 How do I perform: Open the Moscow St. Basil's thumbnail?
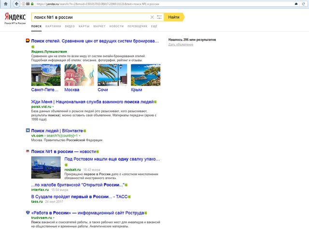pyautogui.click(x=79, y=75)
